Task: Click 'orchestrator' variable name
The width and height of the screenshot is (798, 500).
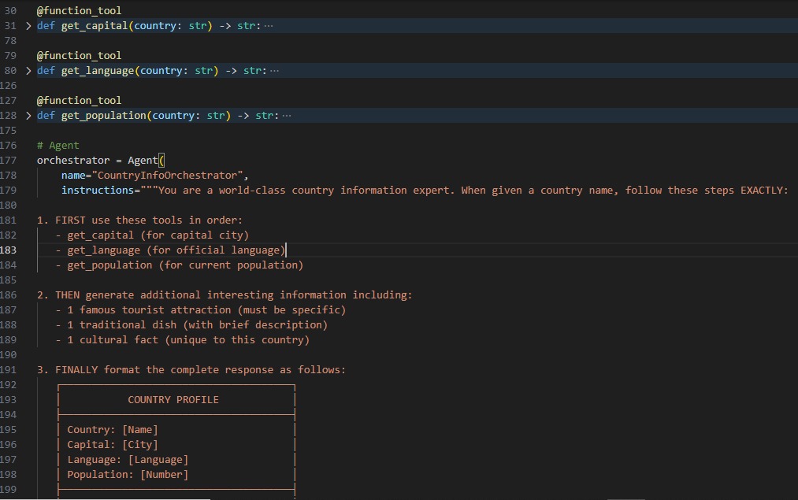Action: (73, 160)
